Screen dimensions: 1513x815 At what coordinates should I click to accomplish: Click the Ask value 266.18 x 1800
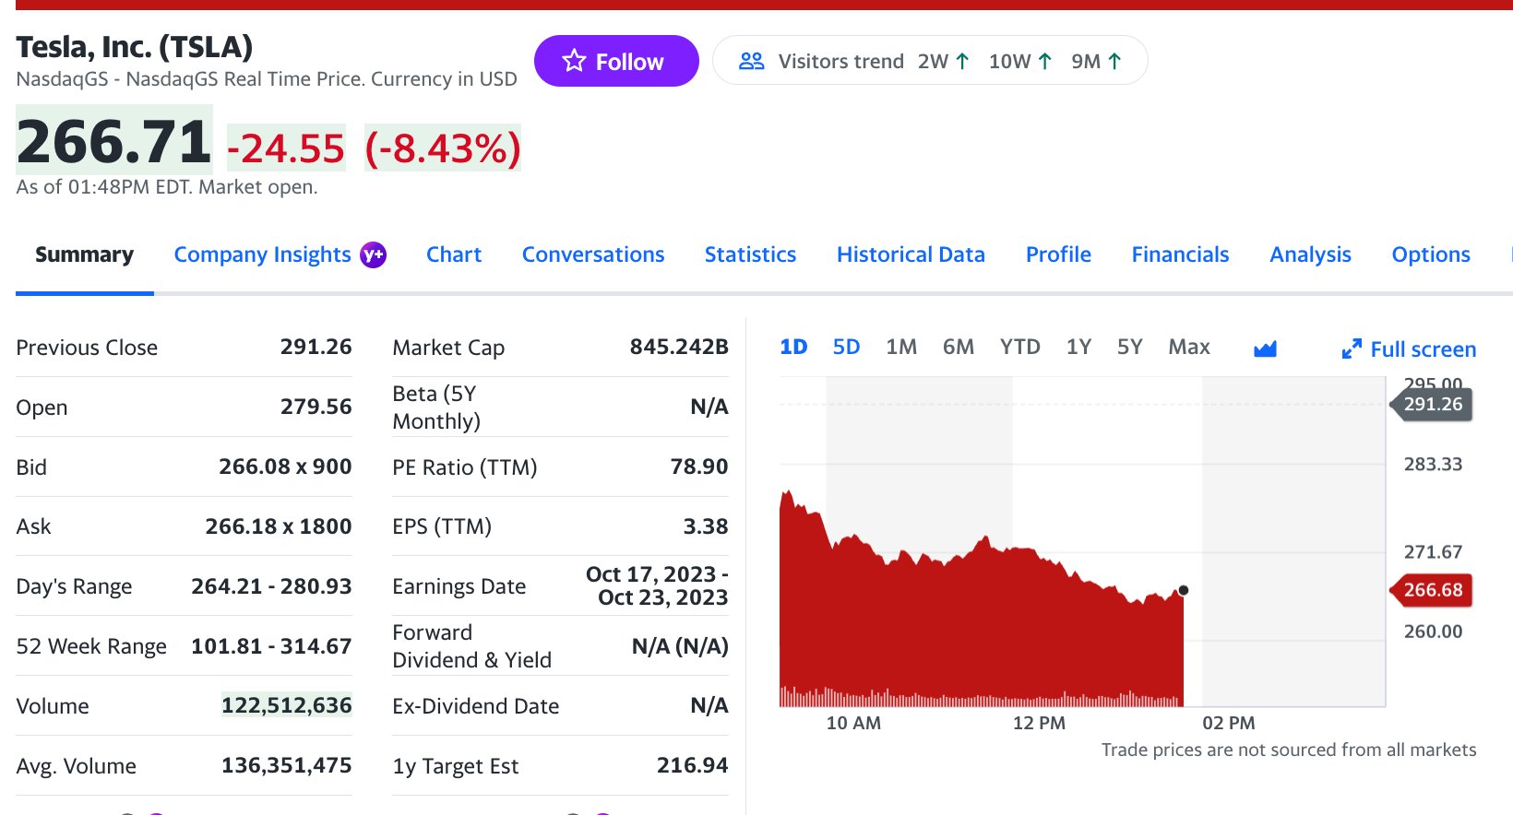tap(278, 526)
